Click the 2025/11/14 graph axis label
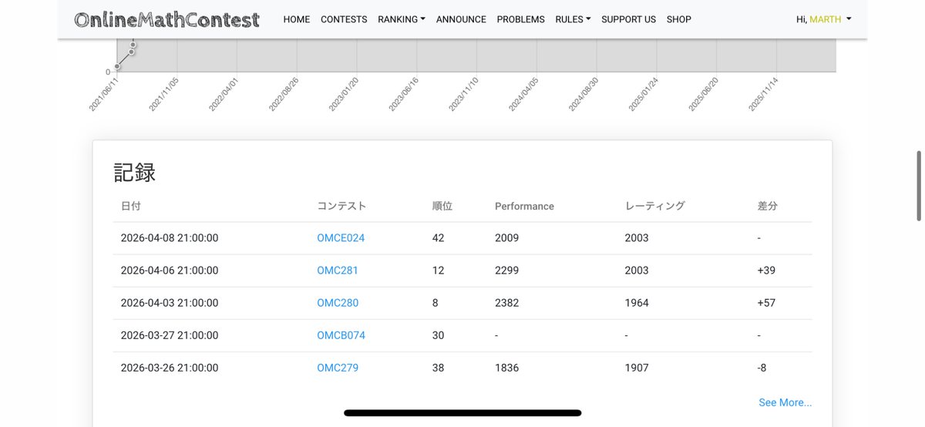 tap(764, 93)
